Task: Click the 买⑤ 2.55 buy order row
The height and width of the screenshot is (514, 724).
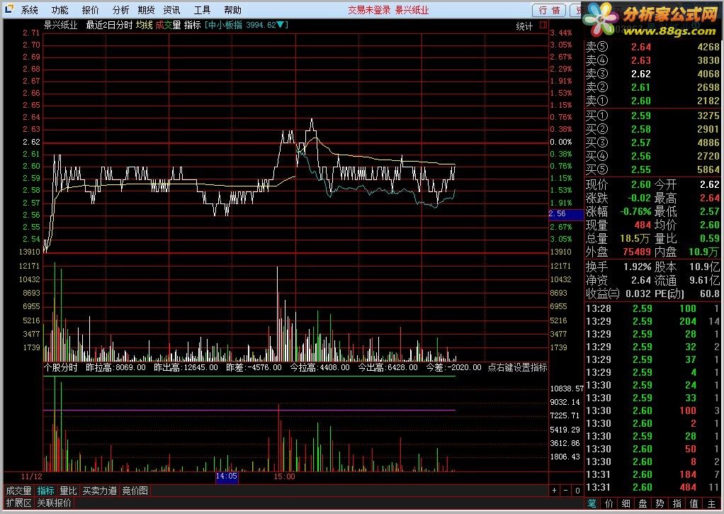Action: (x=652, y=169)
